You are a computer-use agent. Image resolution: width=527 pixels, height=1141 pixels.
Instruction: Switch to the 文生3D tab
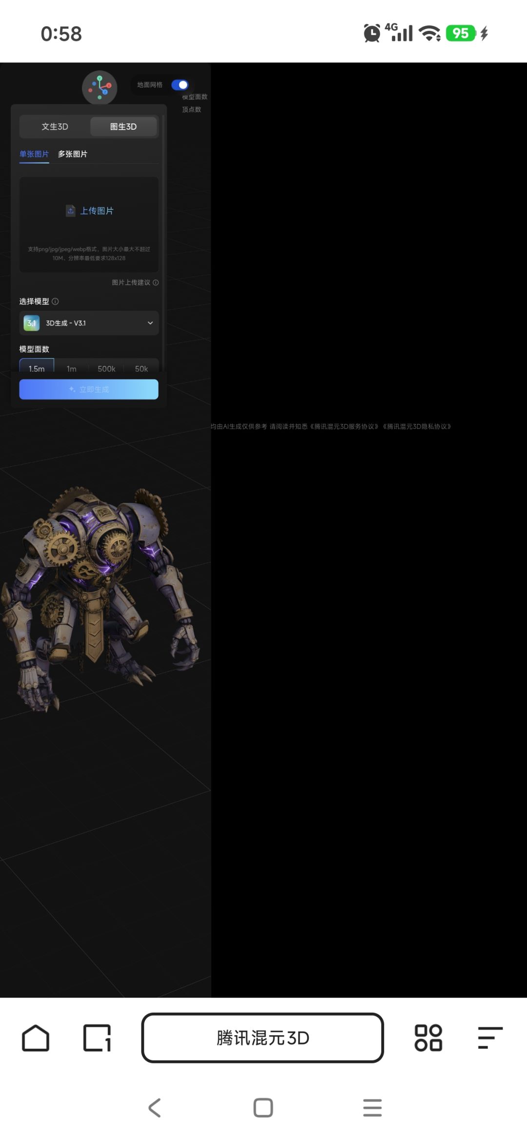click(x=55, y=126)
